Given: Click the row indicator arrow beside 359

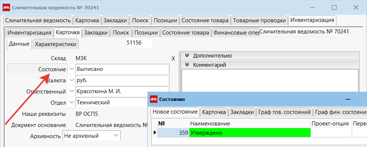Looking at the screenshot, I should 154,133.
